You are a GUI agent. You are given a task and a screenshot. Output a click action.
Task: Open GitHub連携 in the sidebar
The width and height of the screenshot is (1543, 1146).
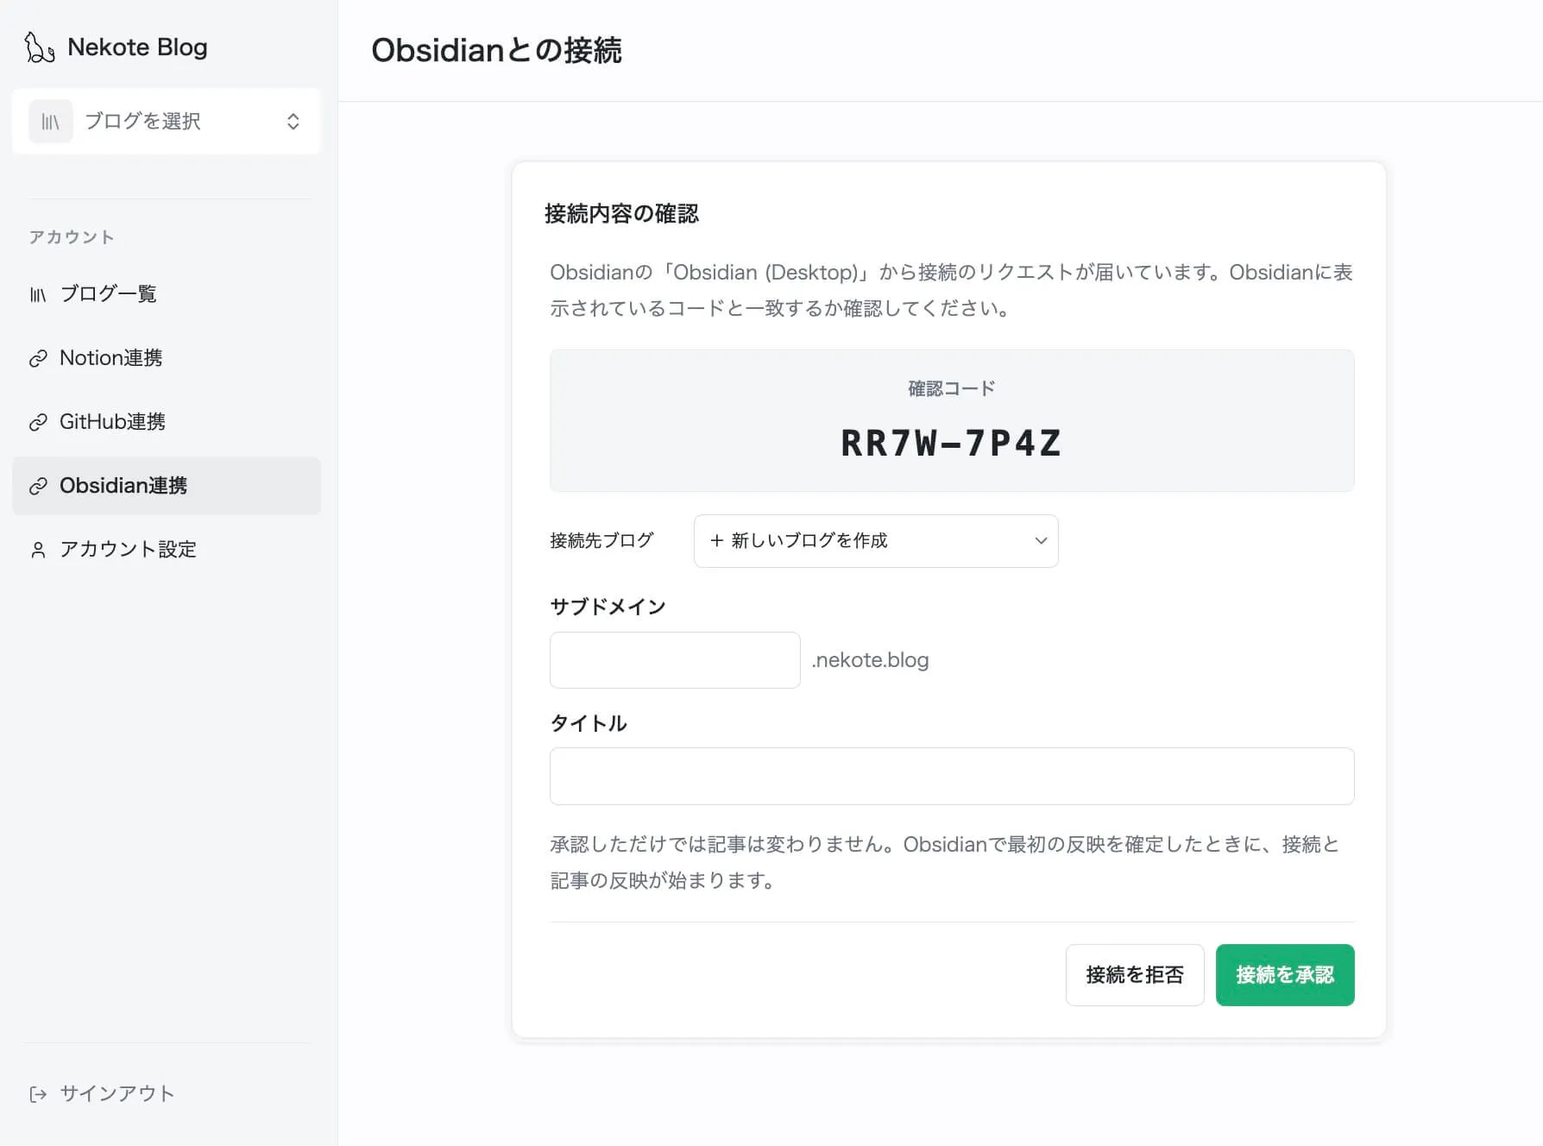(167, 422)
